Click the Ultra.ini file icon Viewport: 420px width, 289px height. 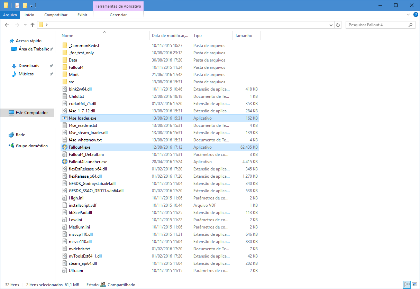pos(64,271)
